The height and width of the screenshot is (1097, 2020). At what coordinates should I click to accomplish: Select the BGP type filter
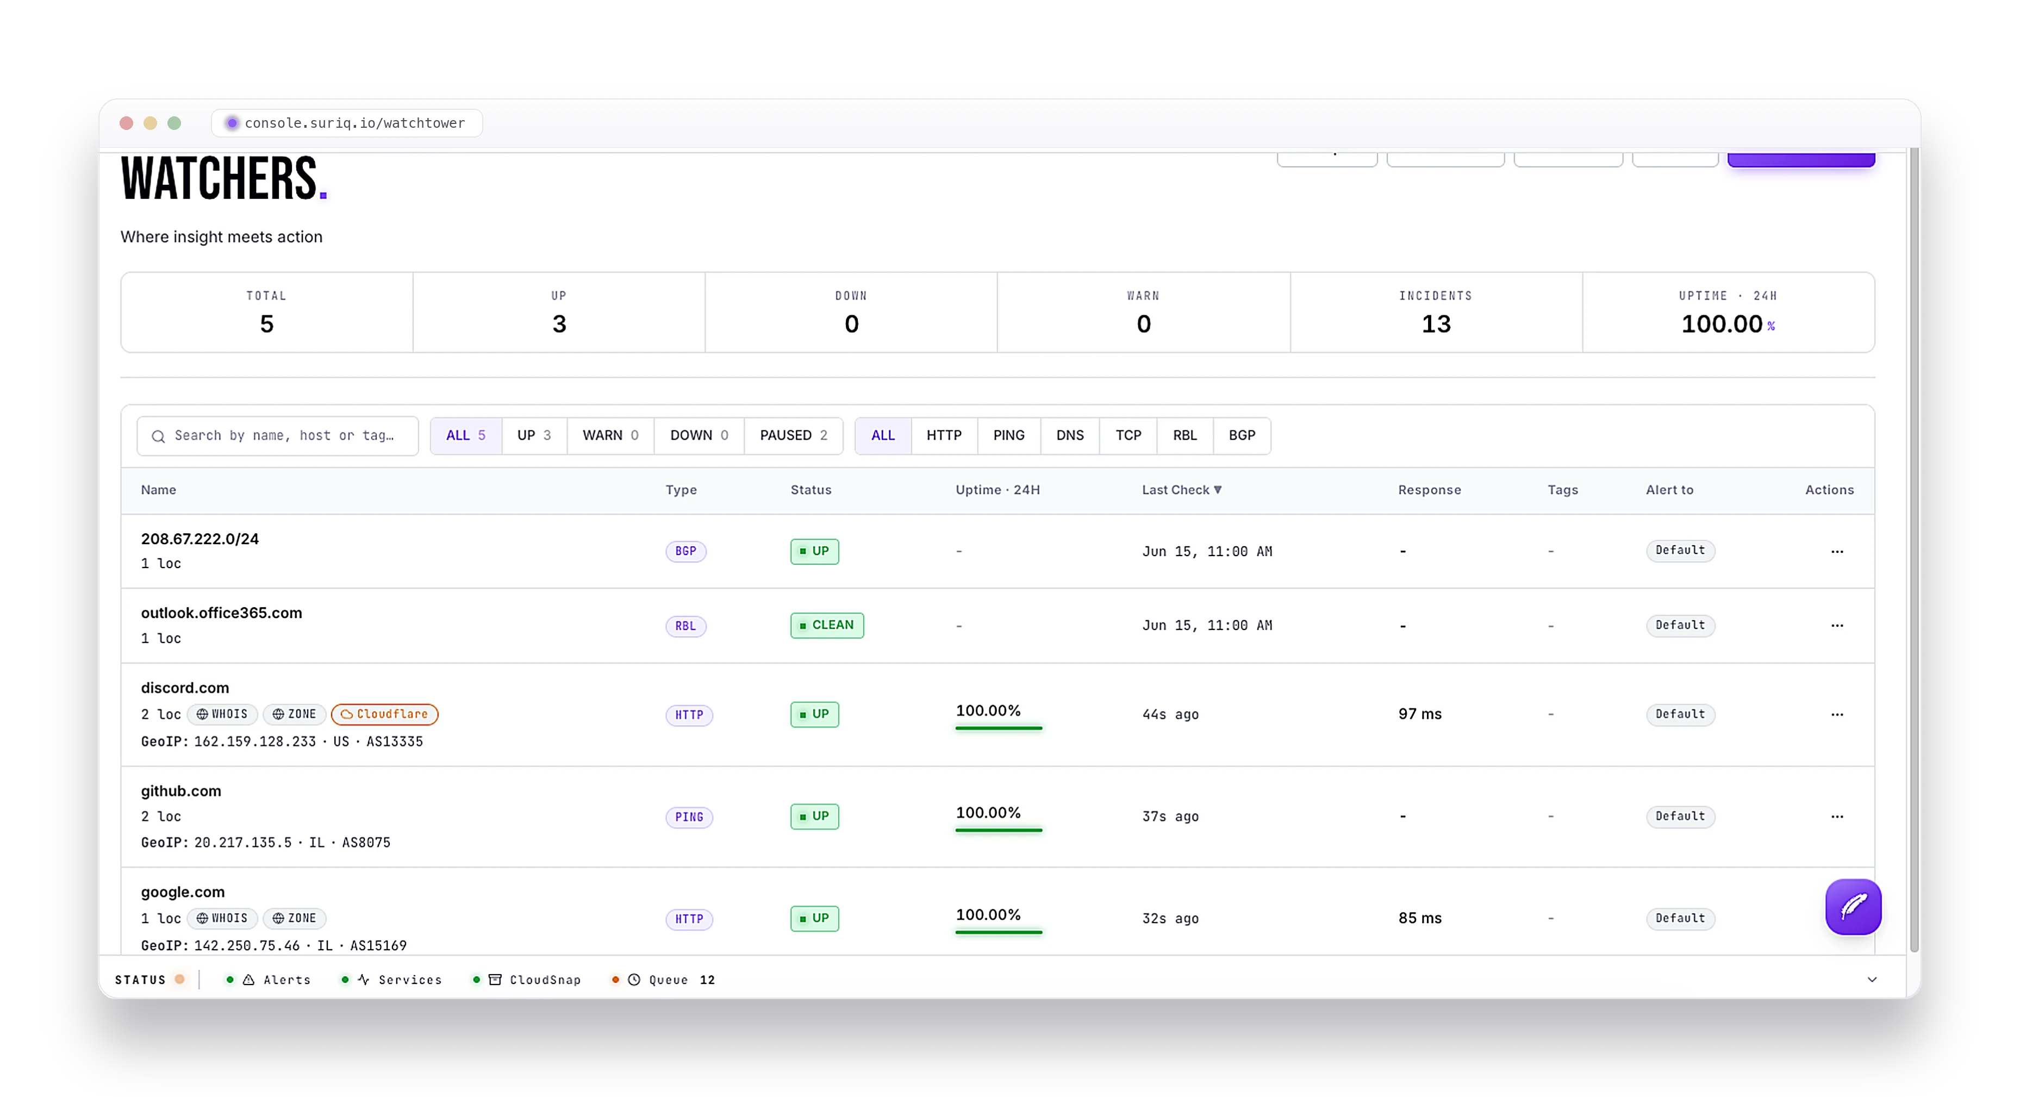tap(1242, 435)
